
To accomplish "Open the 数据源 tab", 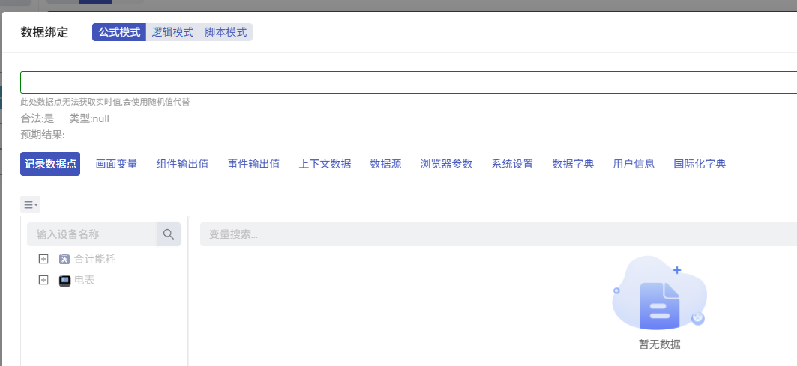I will (x=386, y=164).
